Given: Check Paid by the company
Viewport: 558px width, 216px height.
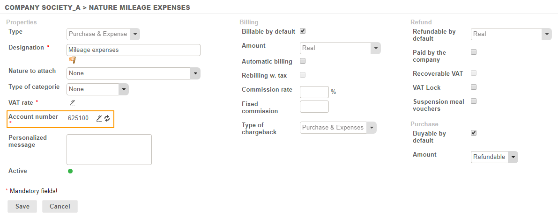Looking at the screenshot, I should [x=474, y=52].
